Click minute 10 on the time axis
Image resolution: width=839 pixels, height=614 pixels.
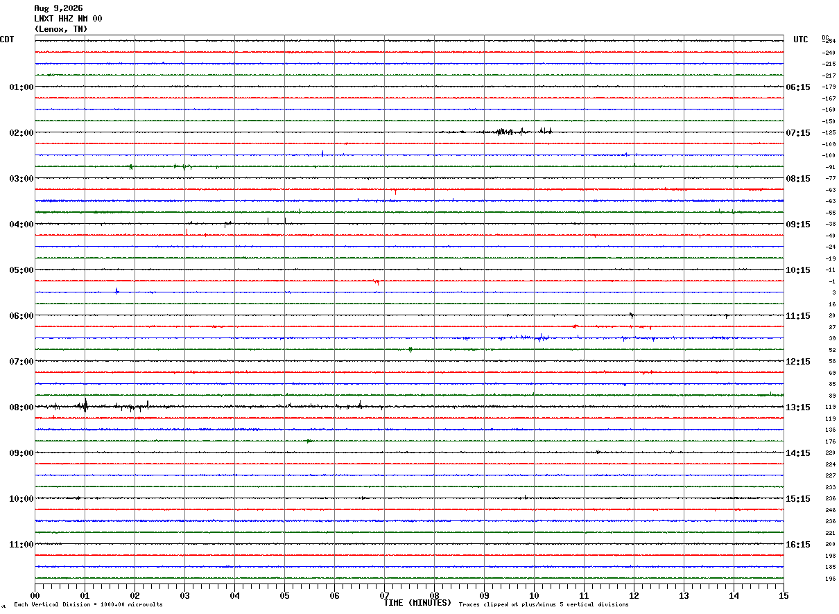pos(534,595)
